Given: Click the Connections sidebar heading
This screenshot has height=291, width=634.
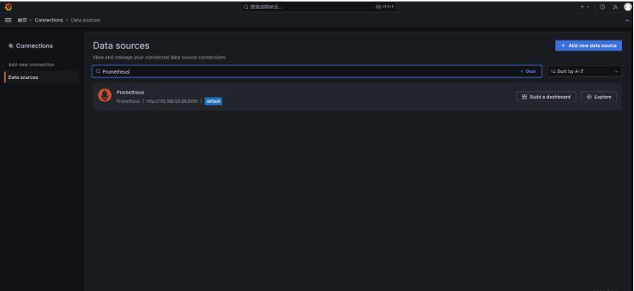Looking at the screenshot, I should click(34, 45).
